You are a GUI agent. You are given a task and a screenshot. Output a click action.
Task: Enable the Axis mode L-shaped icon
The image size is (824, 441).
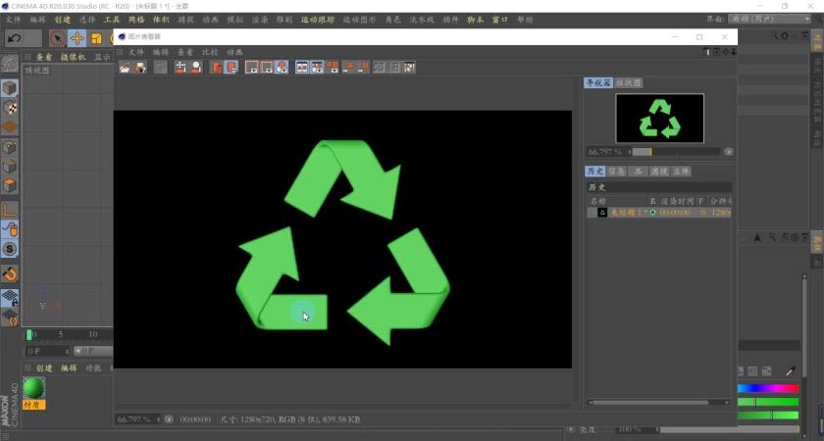click(10, 211)
